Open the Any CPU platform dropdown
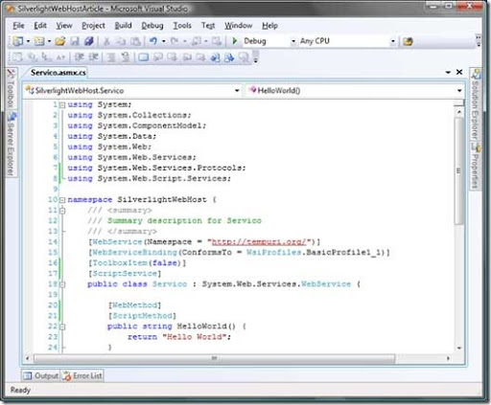 click(x=393, y=41)
